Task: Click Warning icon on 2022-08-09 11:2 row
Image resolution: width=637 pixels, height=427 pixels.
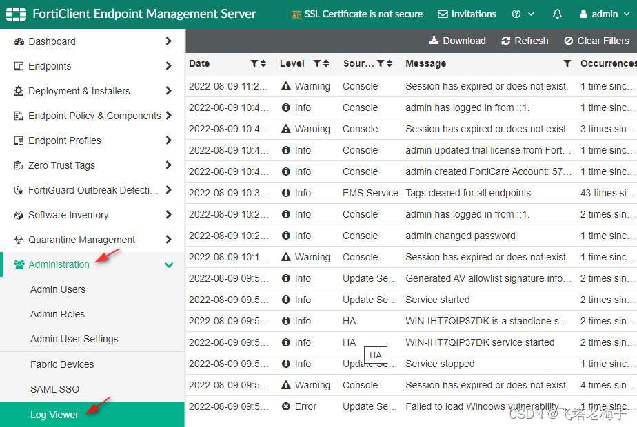Action: [x=286, y=86]
